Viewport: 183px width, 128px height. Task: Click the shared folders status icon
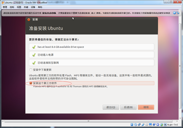pyautogui.click(x=147, y=125)
